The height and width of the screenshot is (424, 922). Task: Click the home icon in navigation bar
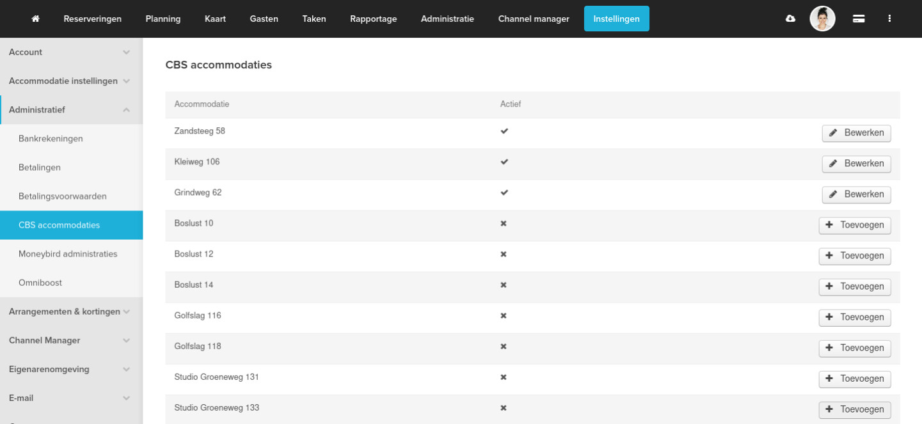tap(36, 19)
